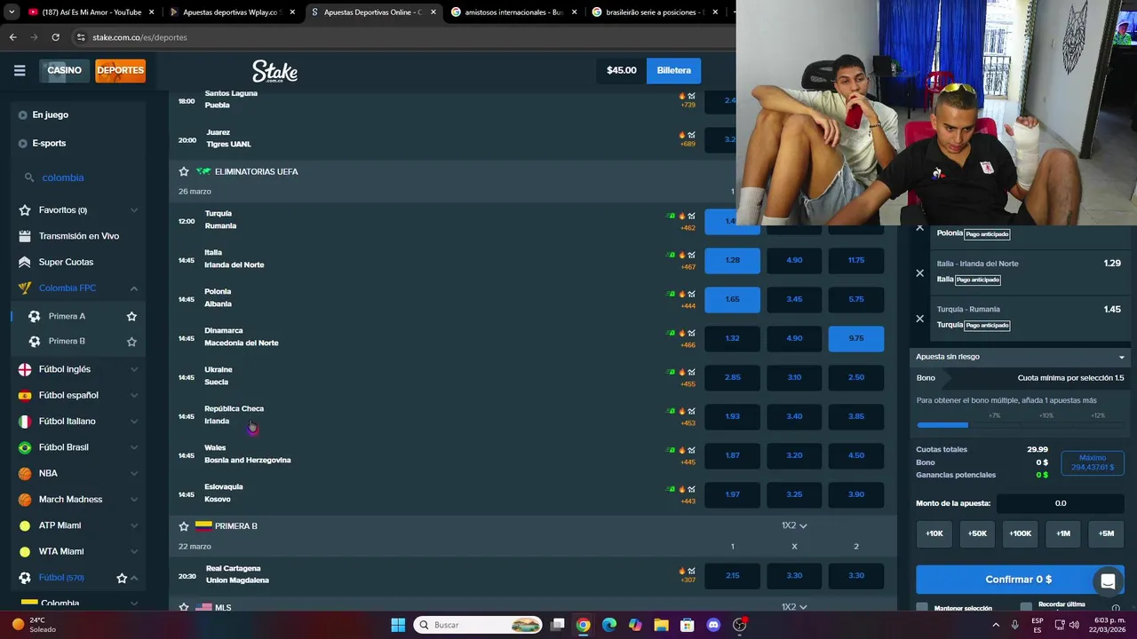
Task: Switch to the DEPORTES tab
Action: 120,70
